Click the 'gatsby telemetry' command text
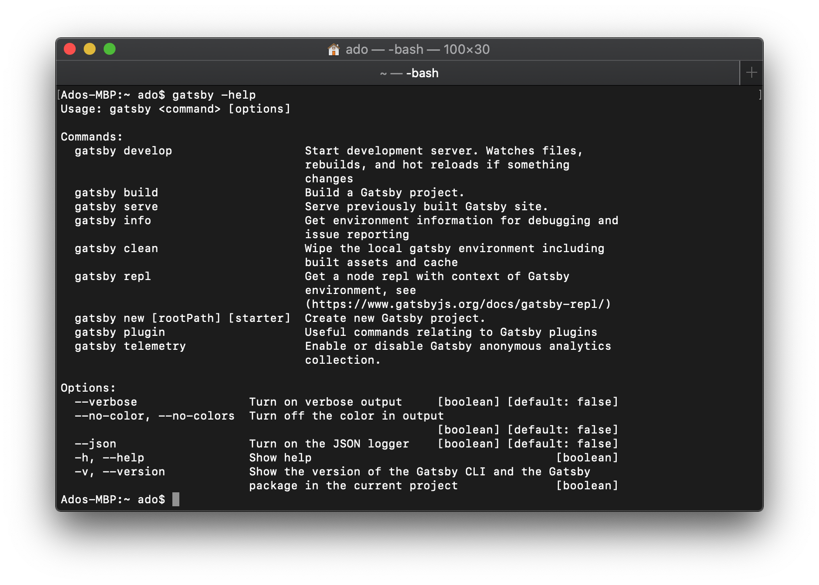The height and width of the screenshot is (585, 819). (130, 346)
